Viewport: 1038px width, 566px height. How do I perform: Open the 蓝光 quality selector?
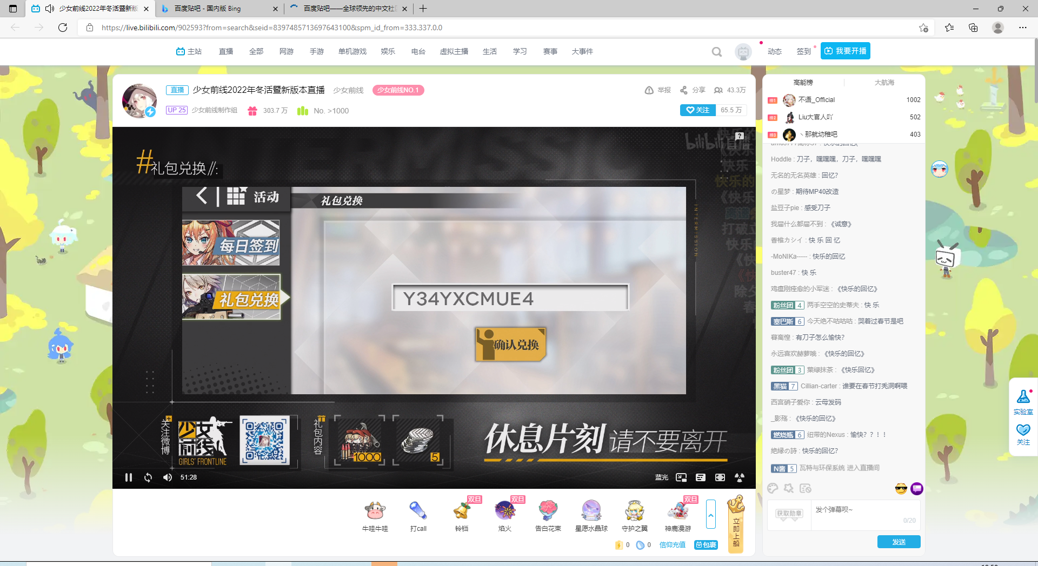(662, 477)
